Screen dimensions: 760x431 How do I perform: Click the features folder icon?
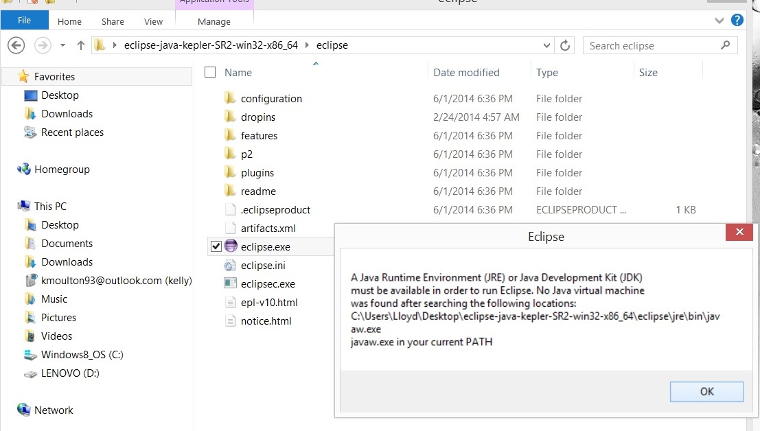point(230,135)
